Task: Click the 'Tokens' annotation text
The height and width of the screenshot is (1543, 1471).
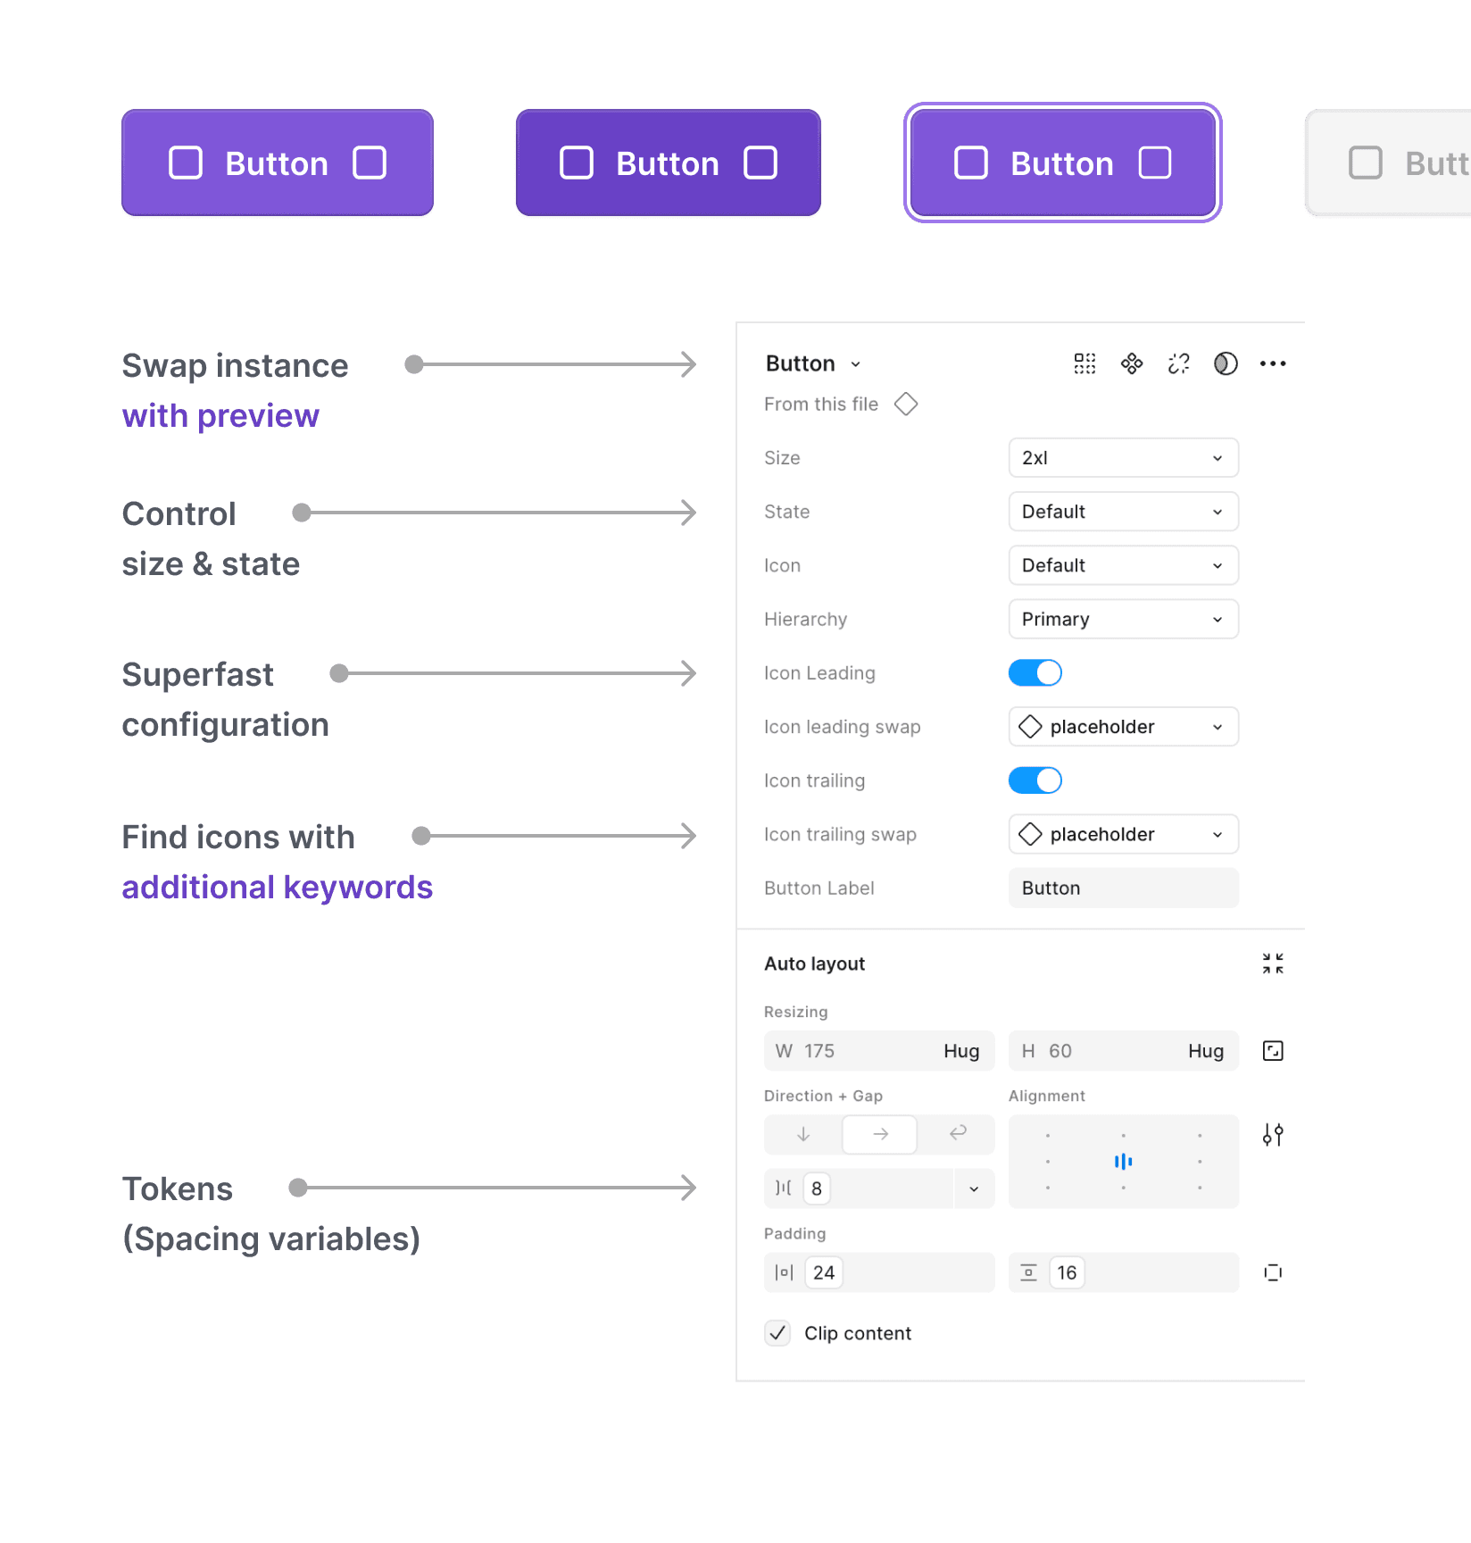Action: [178, 1189]
